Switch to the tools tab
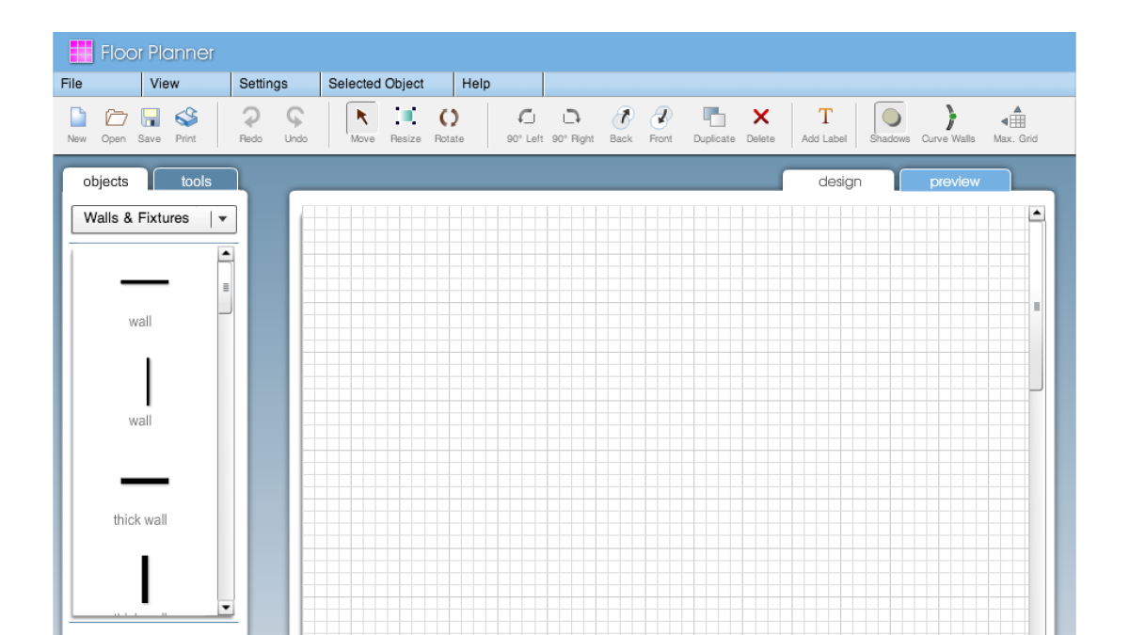The image size is (1129, 635). coord(196,181)
